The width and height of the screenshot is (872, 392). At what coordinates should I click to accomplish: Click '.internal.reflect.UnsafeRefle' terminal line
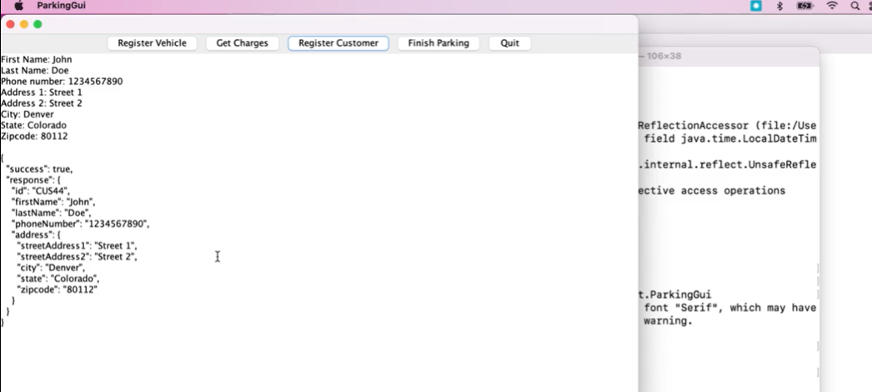(x=727, y=164)
